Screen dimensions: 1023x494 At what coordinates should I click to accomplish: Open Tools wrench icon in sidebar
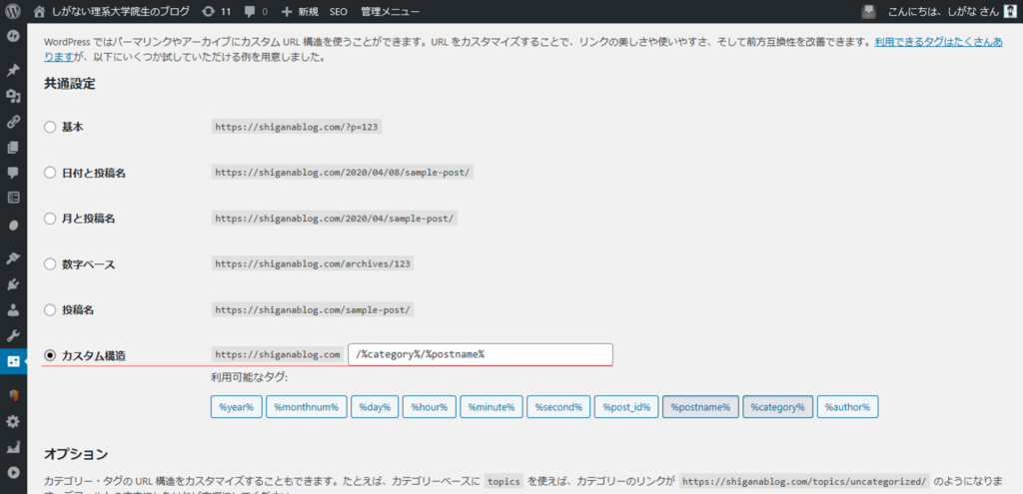13,335
